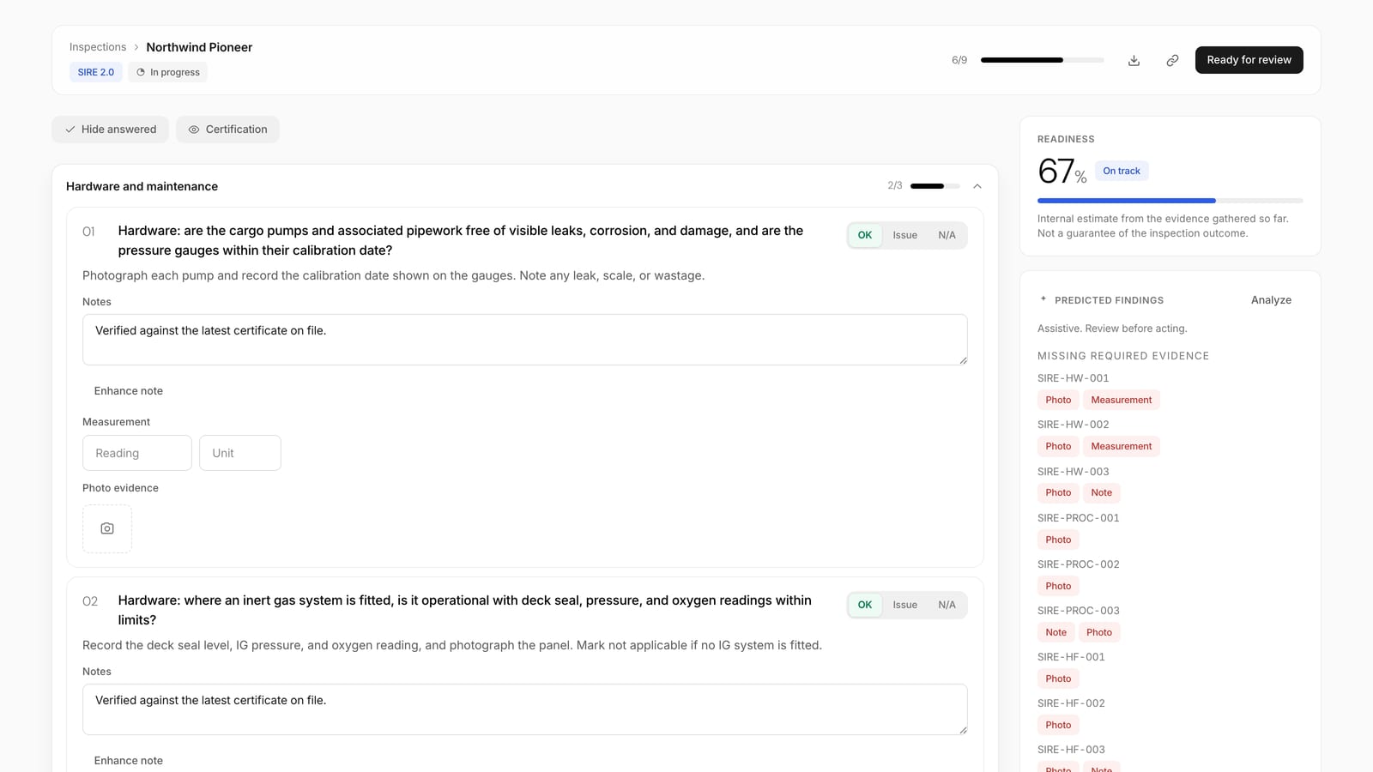Toggle Hide answered filter
Image resolution: width=1373 pixels, height=772 pixels.
tap(111, 130)
